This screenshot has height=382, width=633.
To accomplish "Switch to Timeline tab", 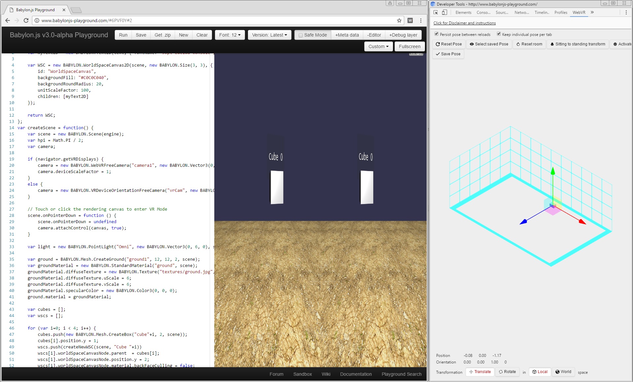I will [x=542, y=13].
